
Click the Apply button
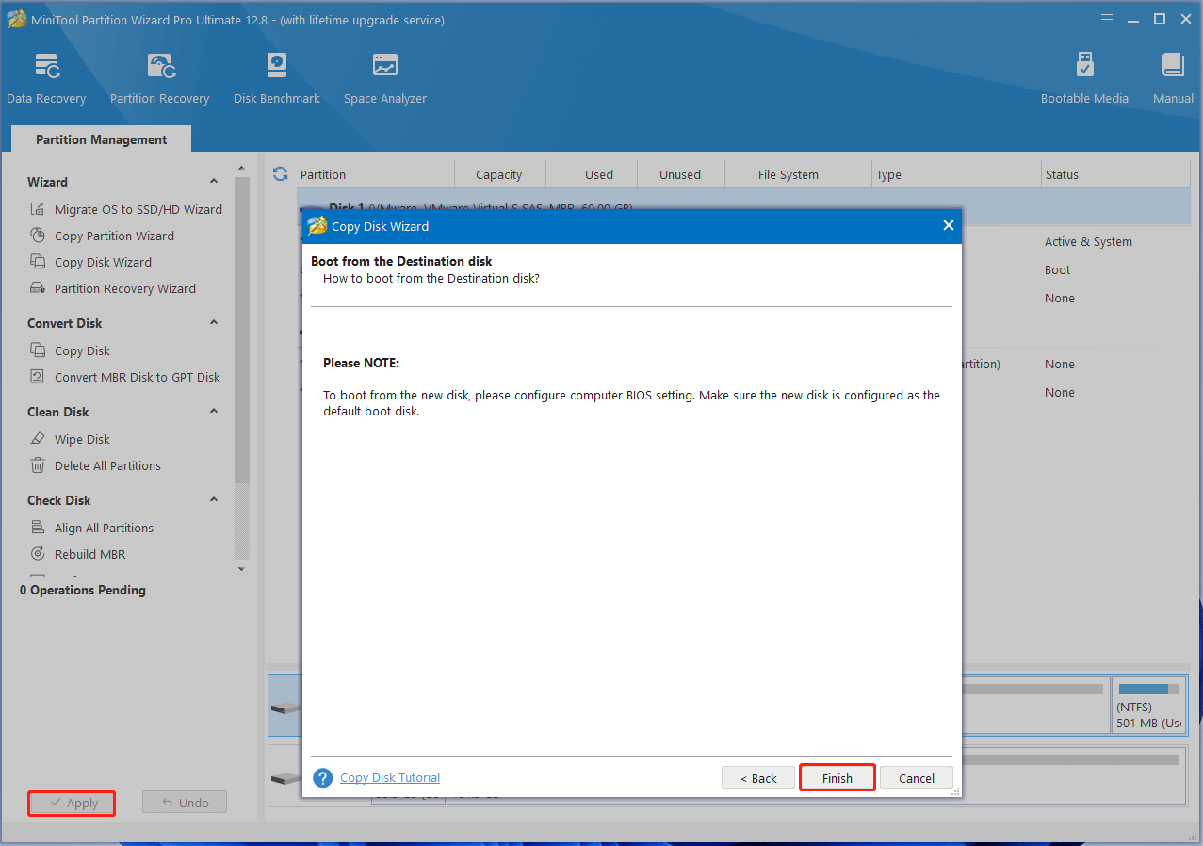pyautogui.click(x=72, y=803)
